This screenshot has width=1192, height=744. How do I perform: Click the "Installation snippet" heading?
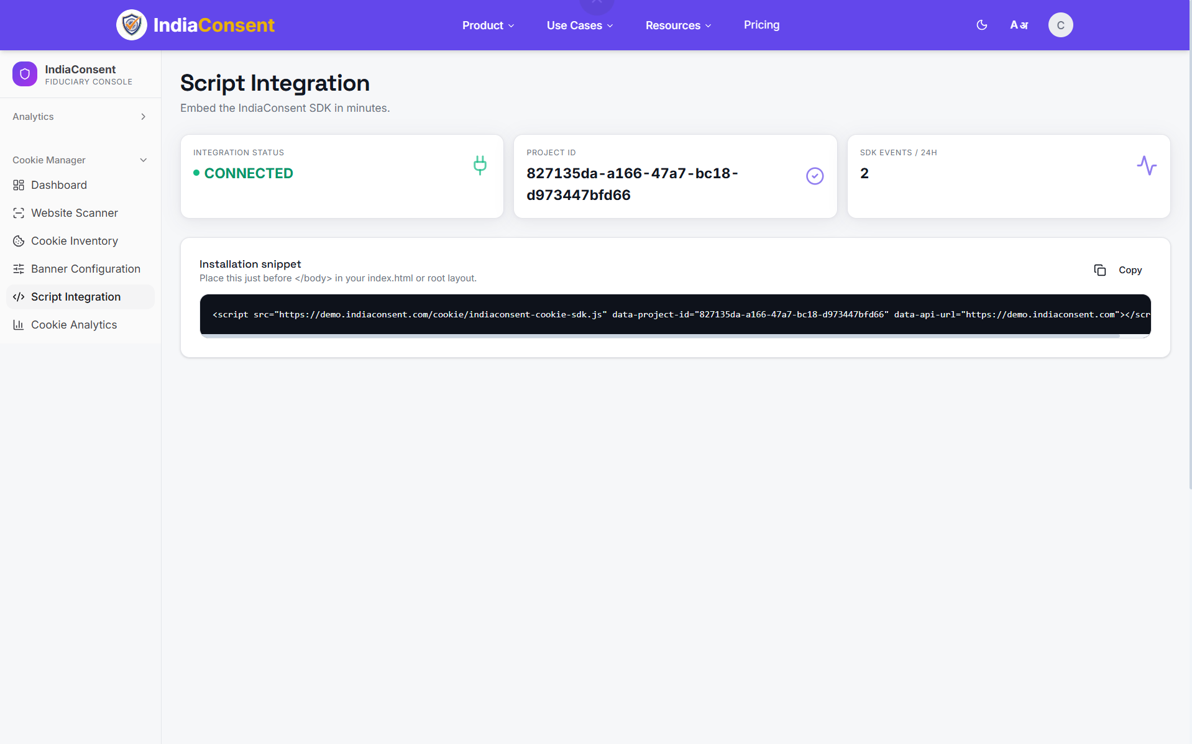(x=250, y=264)
